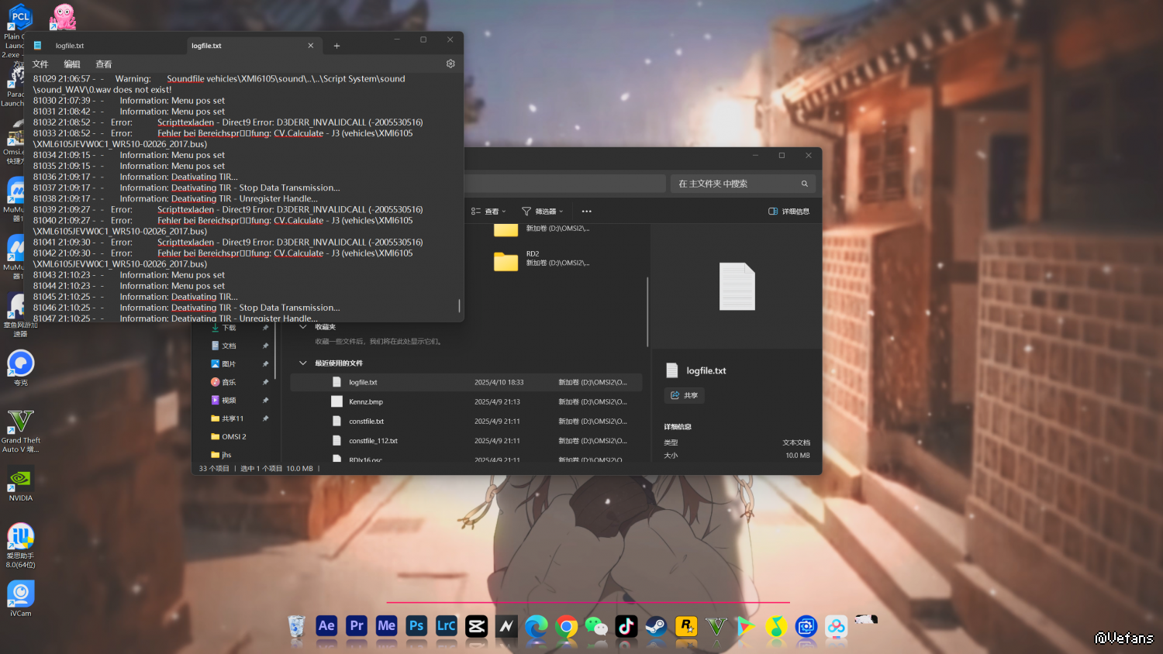Open the 文件 menu in Notepad
Screen dimensions: 1163x654
40,64
